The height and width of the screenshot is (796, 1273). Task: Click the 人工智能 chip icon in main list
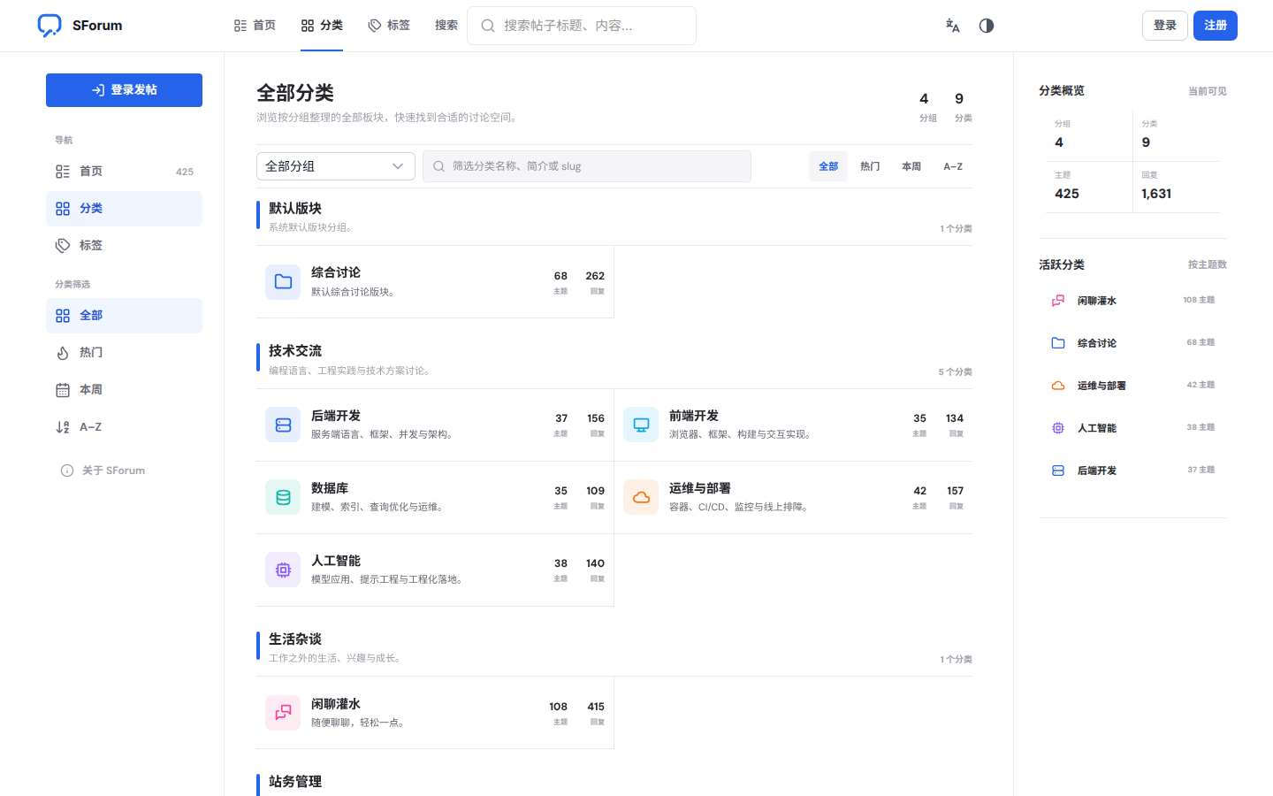pos(283,570)
